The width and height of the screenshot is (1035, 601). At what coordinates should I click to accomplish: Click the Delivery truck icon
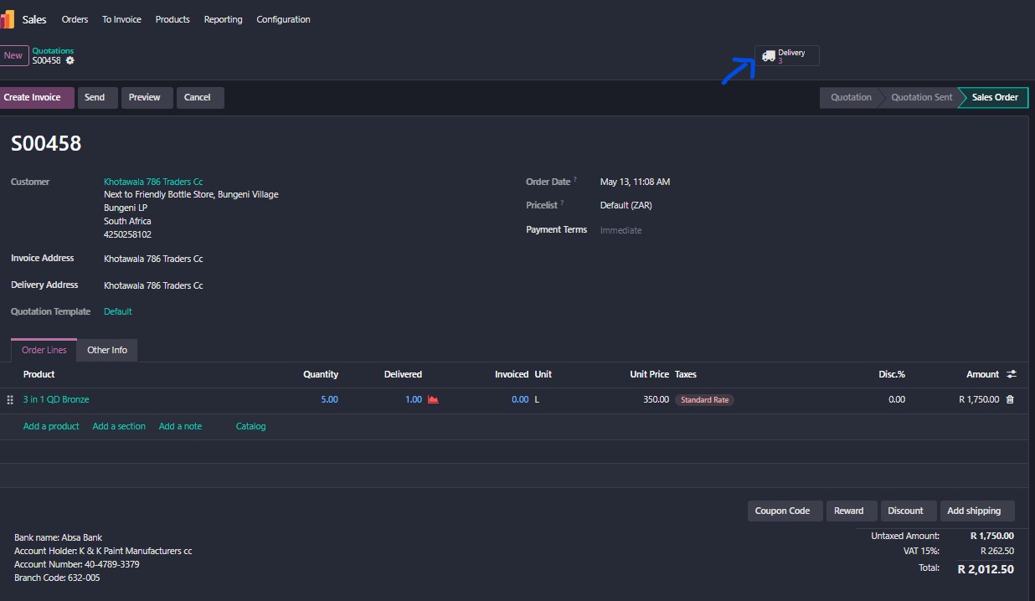tap(769, 55)
